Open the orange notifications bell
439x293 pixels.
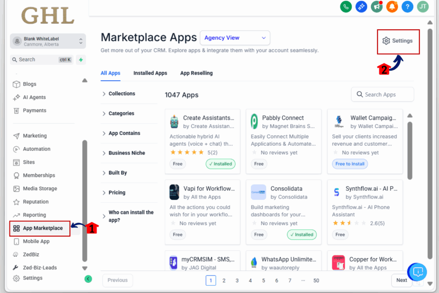click(x=392, y=6)
